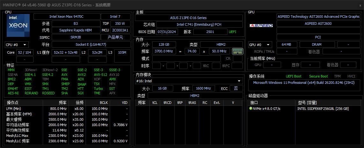Click the Intel 7 process field
This screenshot has width=364, height=148.
click(115, 17)
